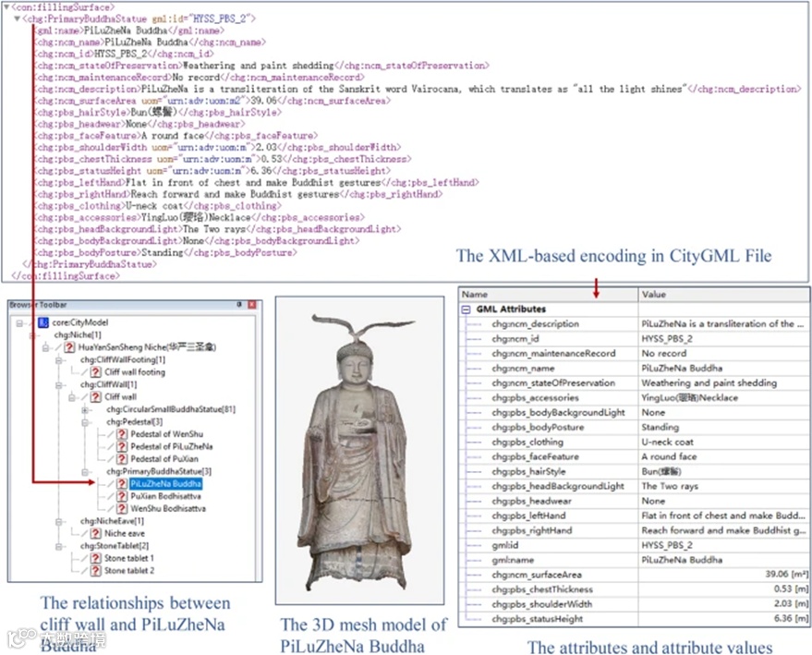Collapse the chg:PrimaryBuddhaStatue[3] group
The height and width of the screenshot is (655, 812).
click(85, 472)
